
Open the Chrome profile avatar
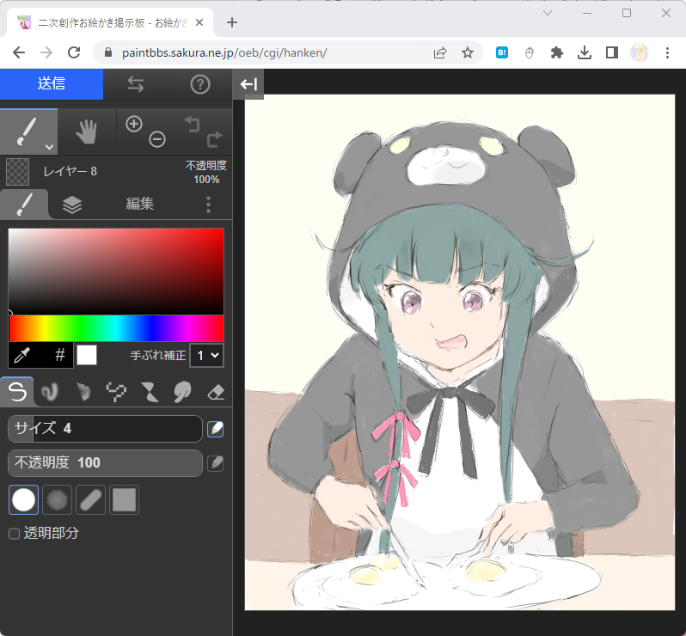[640, 53]
